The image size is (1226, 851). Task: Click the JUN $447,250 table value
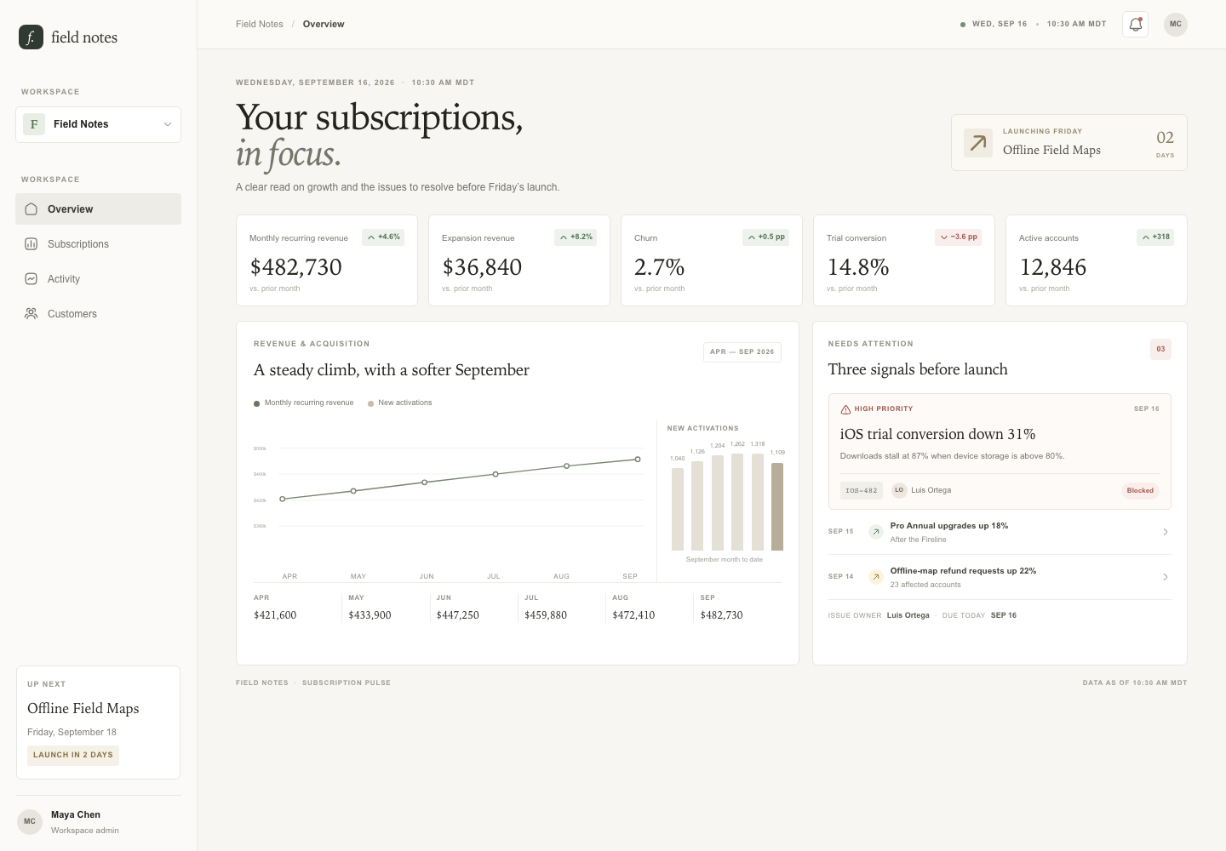point(458,615)
